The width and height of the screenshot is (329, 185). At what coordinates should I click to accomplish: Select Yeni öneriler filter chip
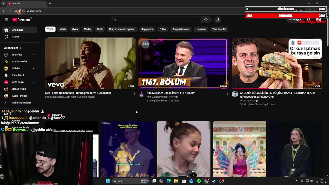(x=219, y=29)
